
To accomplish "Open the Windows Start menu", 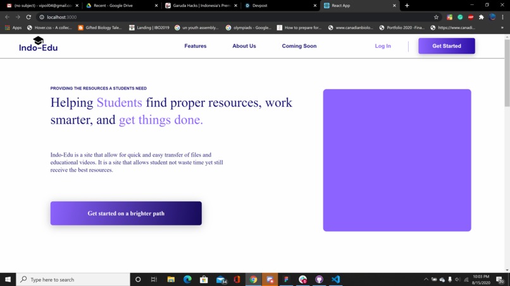I will [8, 280].
